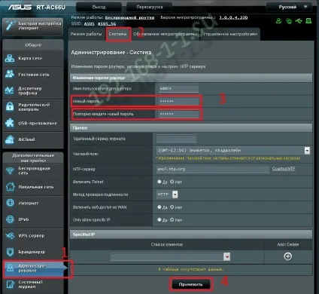
Task: Click the Перезагрузка reboot button
Action: [x=150, y=7]
